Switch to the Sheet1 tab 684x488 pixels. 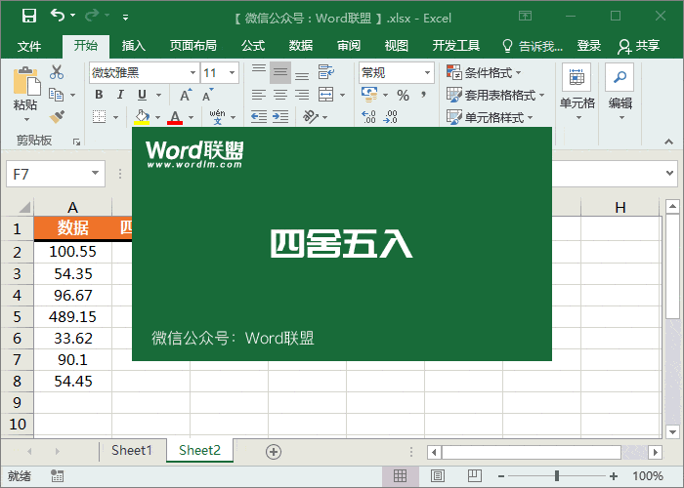click(131, 451)
